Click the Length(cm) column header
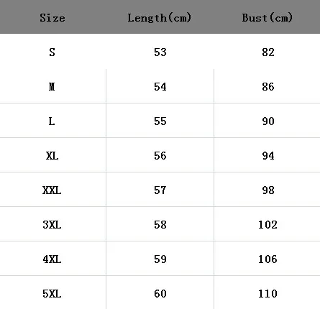This screenshot has width=320, height=309. (x=160, y=18)
